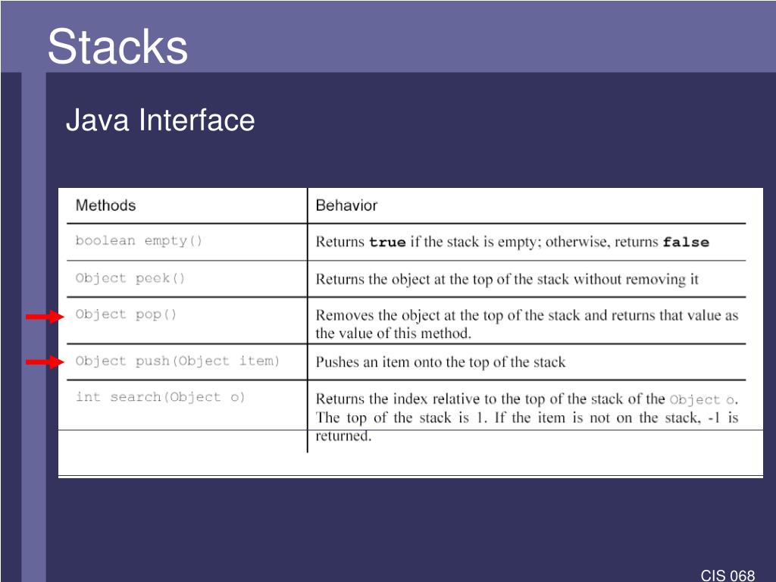
Task: Select the search behavior description paragraph
Action: point(527,418)
